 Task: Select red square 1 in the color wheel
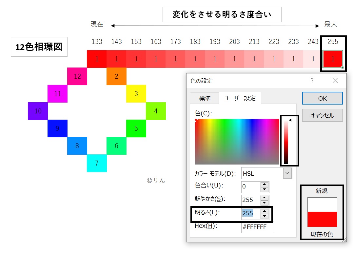97,59
